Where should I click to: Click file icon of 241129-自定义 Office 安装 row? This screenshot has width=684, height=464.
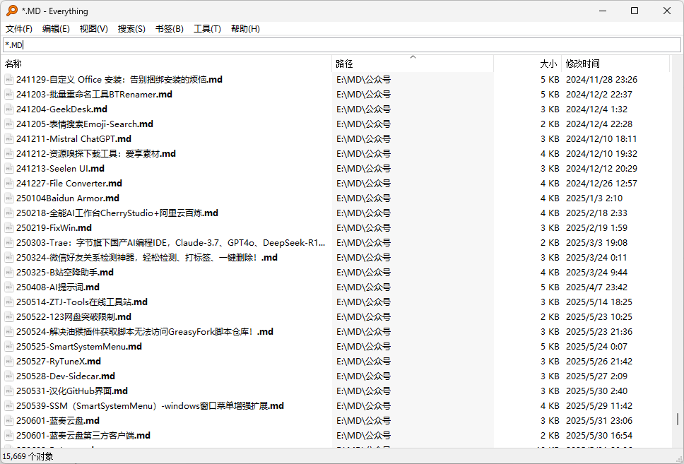(8, 79)
